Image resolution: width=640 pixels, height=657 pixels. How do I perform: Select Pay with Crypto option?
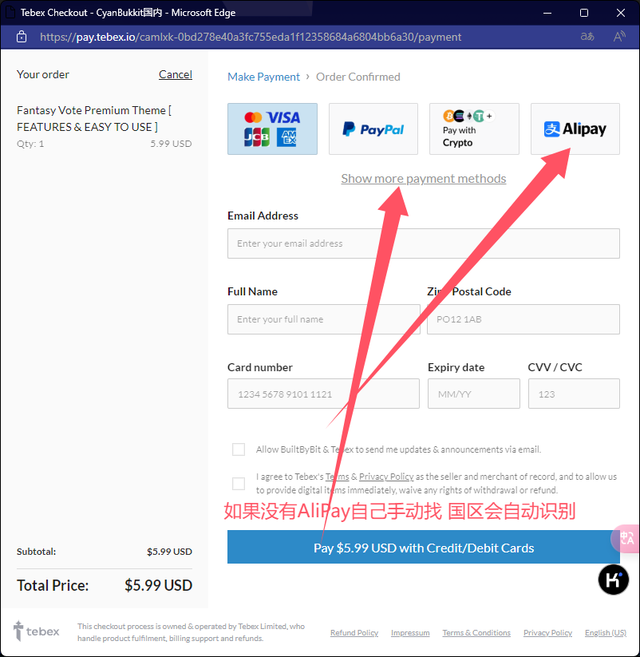(x=474, y=129)
